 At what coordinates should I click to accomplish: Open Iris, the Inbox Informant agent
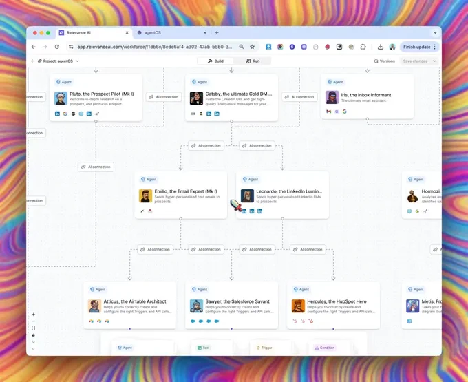pyautogui.click(x=368, y=96)
